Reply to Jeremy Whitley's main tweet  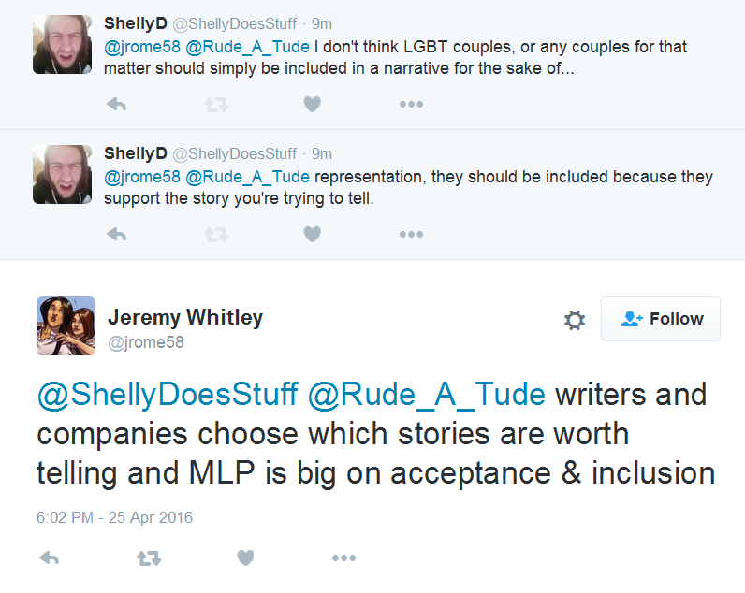pyautogui.click(x=50, y=558)
